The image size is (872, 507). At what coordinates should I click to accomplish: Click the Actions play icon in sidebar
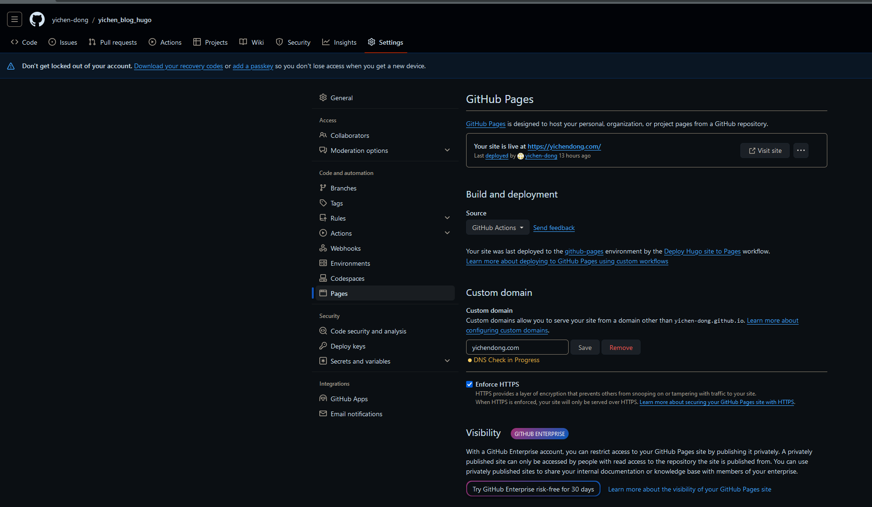[x=323, y=233]
